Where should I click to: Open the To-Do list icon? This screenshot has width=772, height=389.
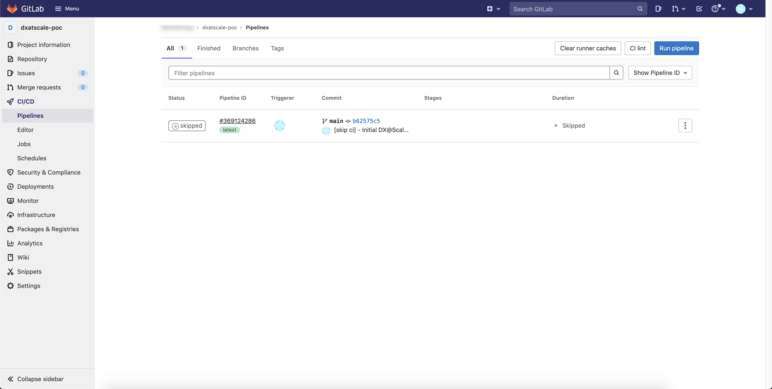click(x=699, y=9)
